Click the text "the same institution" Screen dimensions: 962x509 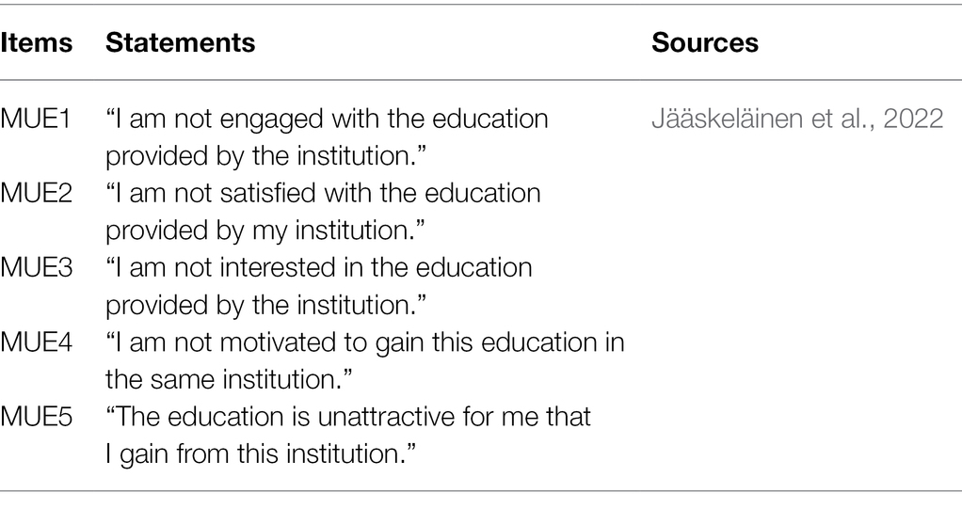click(x=229, y=379)
